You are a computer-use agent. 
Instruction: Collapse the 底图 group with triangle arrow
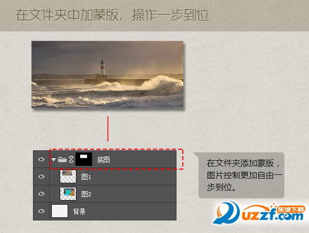click(x=53, y=159)
